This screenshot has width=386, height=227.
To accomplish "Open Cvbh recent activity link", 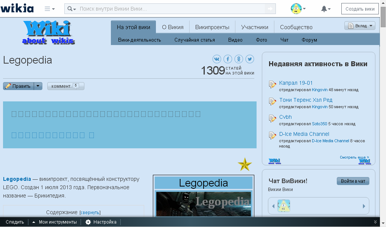I will click(x=285, y=117).
